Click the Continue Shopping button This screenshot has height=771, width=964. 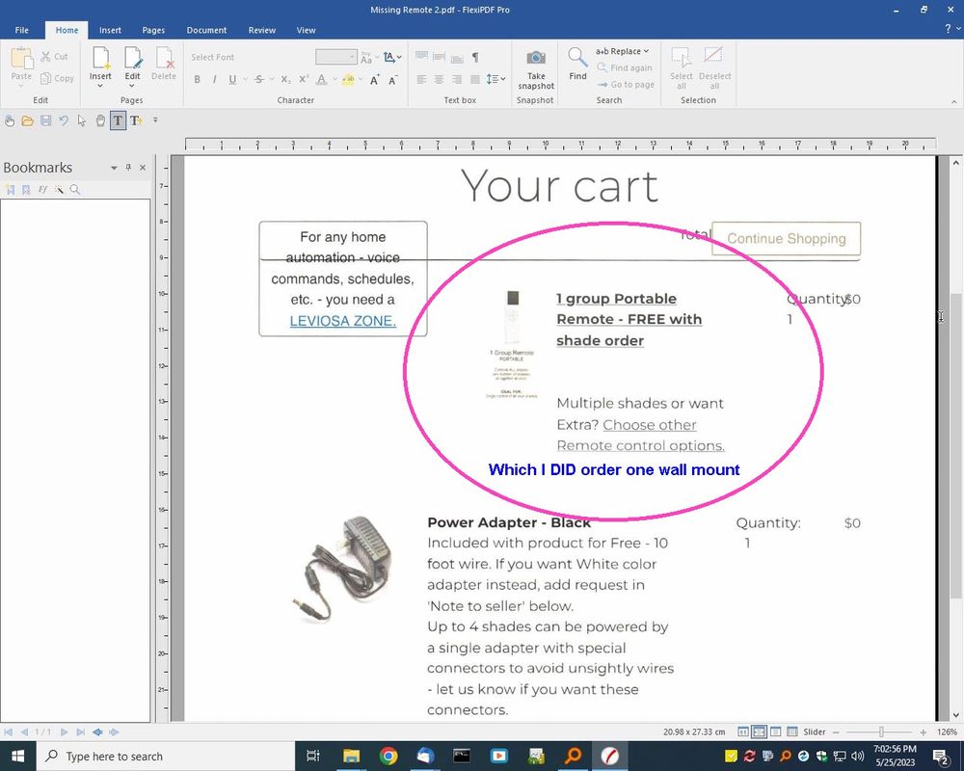coord(786,238)
